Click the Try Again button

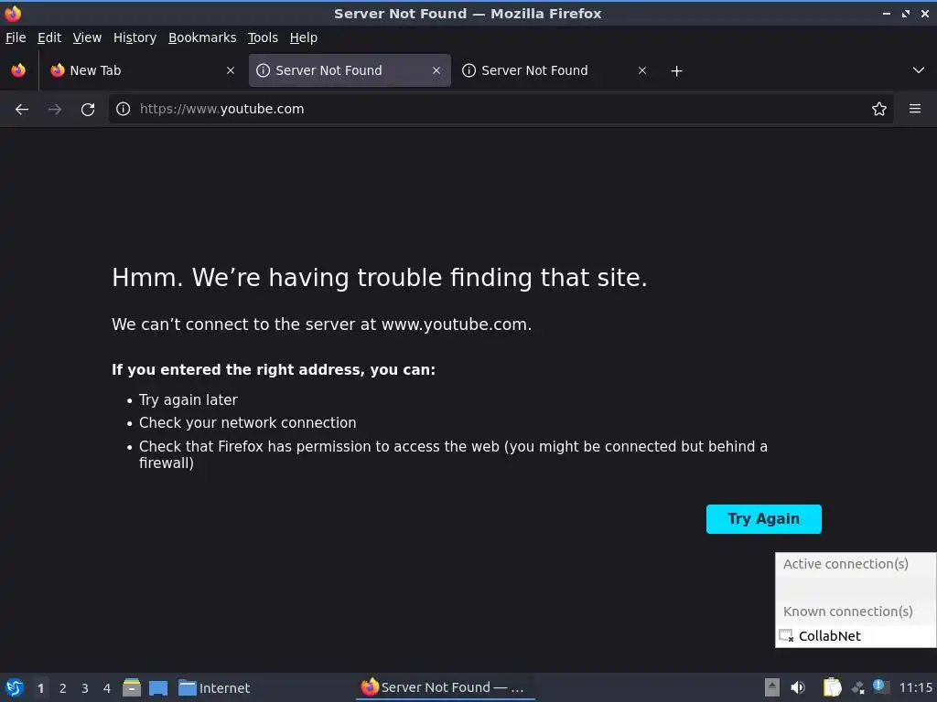(764, 519)
